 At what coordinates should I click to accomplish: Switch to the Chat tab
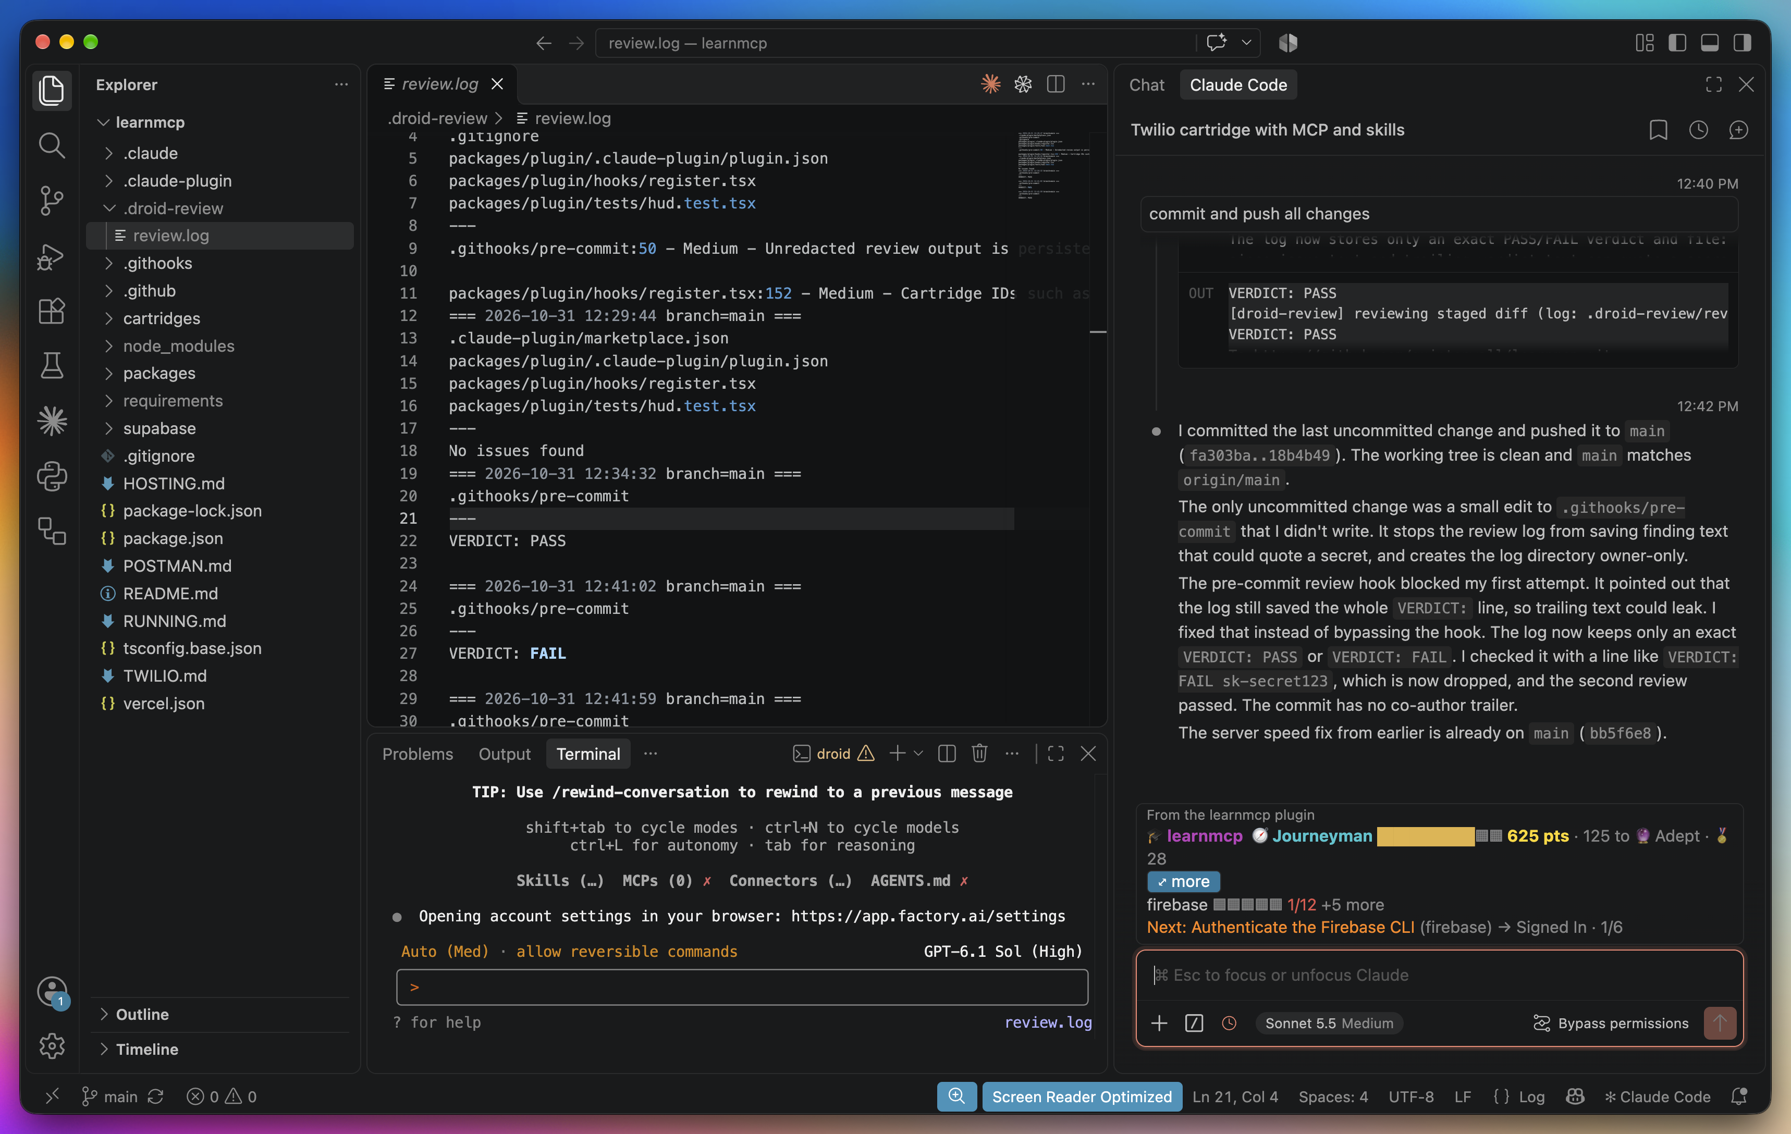click(x=1146, y=85)
